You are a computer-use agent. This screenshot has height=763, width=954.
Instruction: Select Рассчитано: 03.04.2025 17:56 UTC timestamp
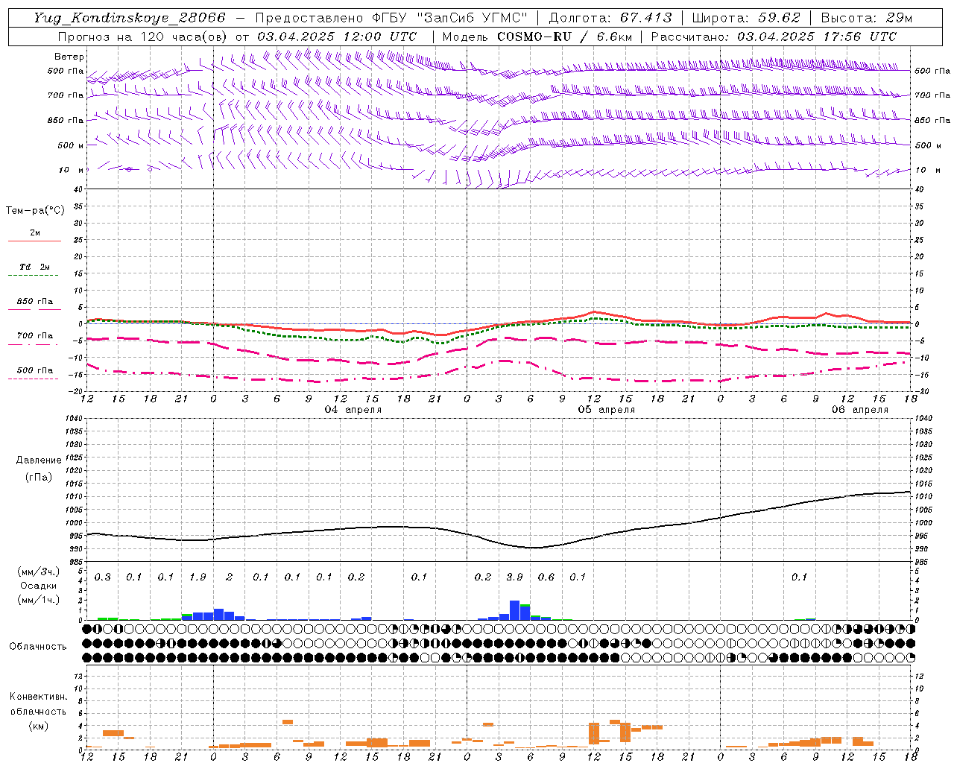(774, 37)
